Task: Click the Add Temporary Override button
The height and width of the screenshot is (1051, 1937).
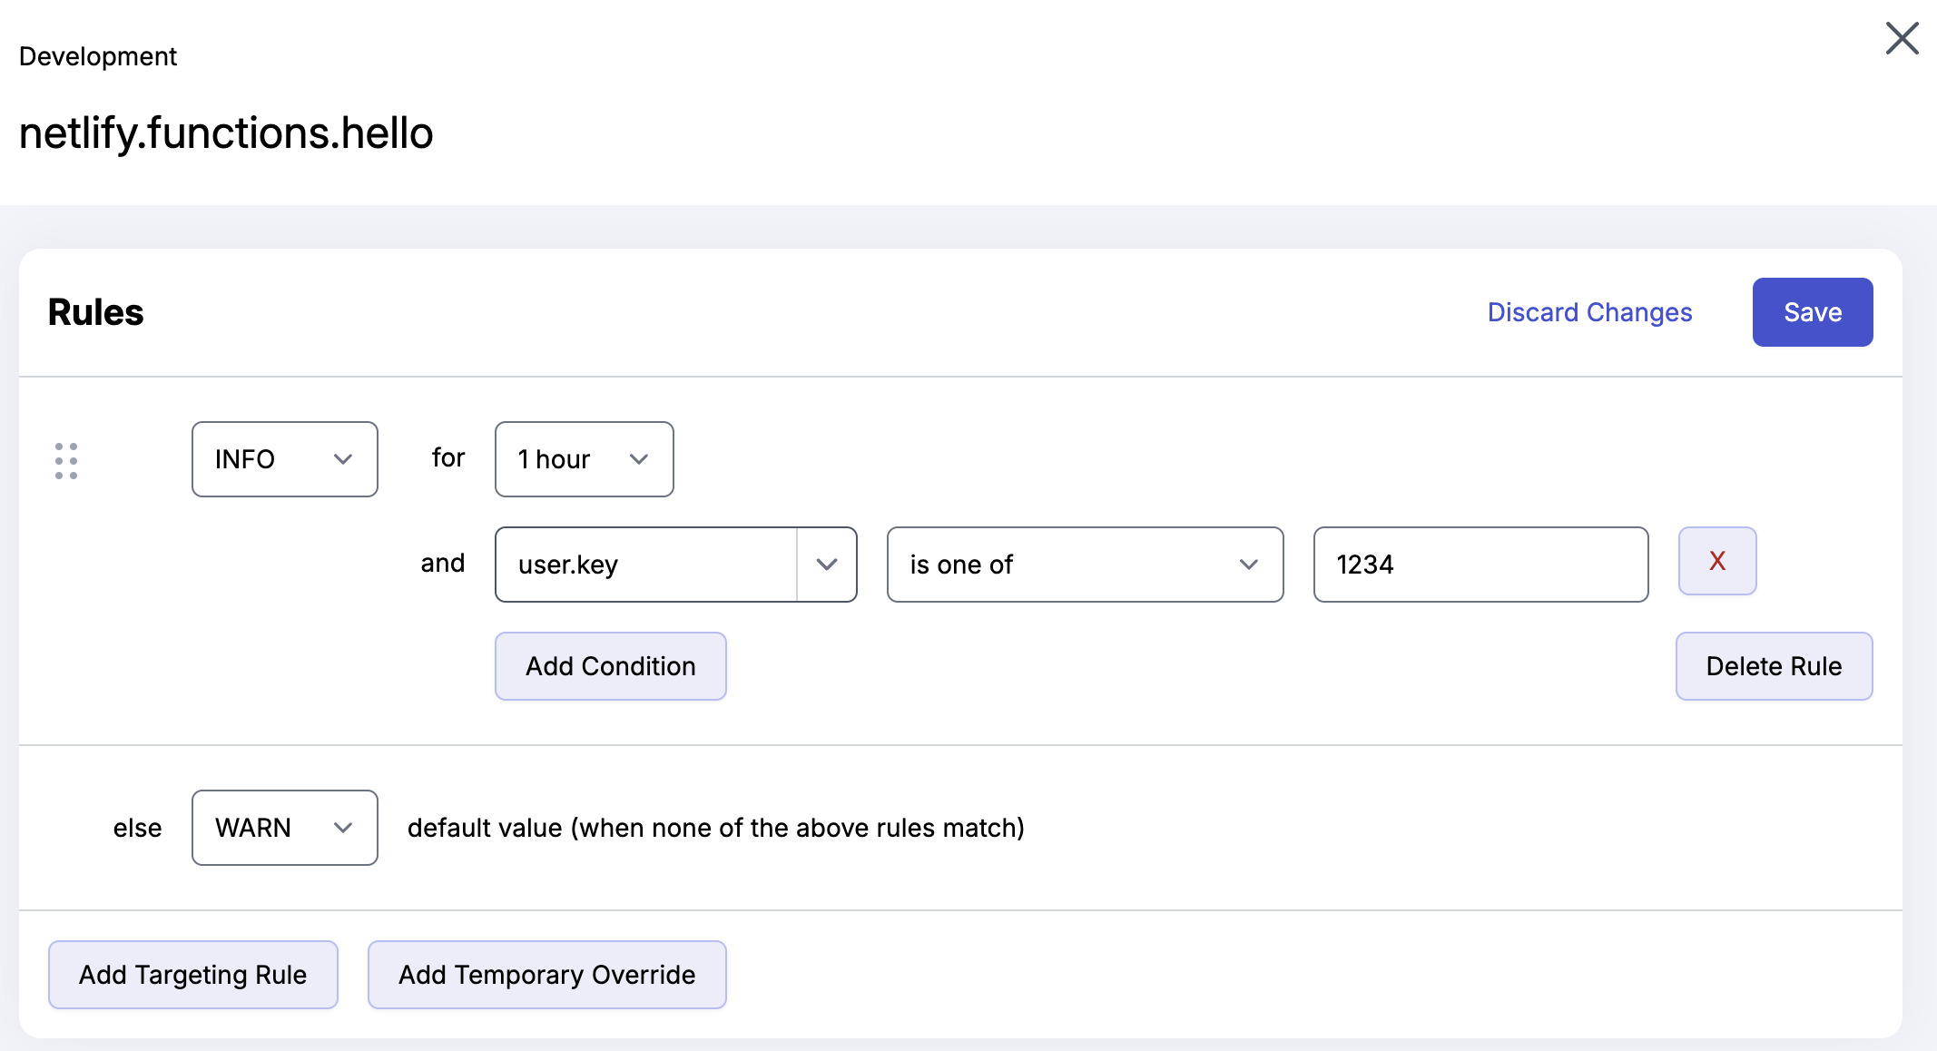Action: point(546,973)
